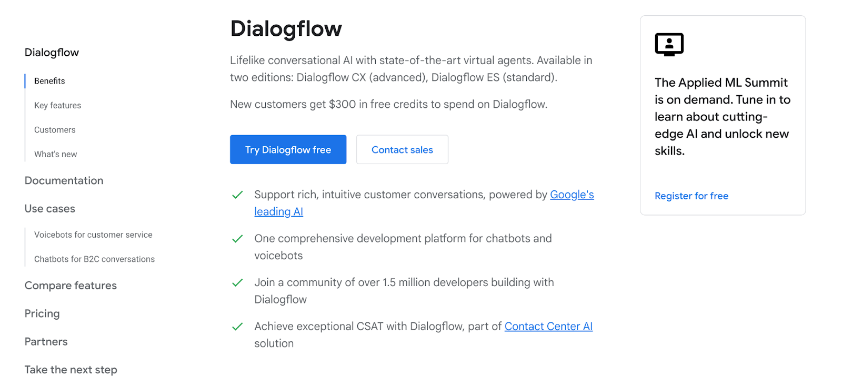Click the 'Lifelike conversational AI' description paragraph
This screenshot has height=386, width=842.
tap(411, 69)
